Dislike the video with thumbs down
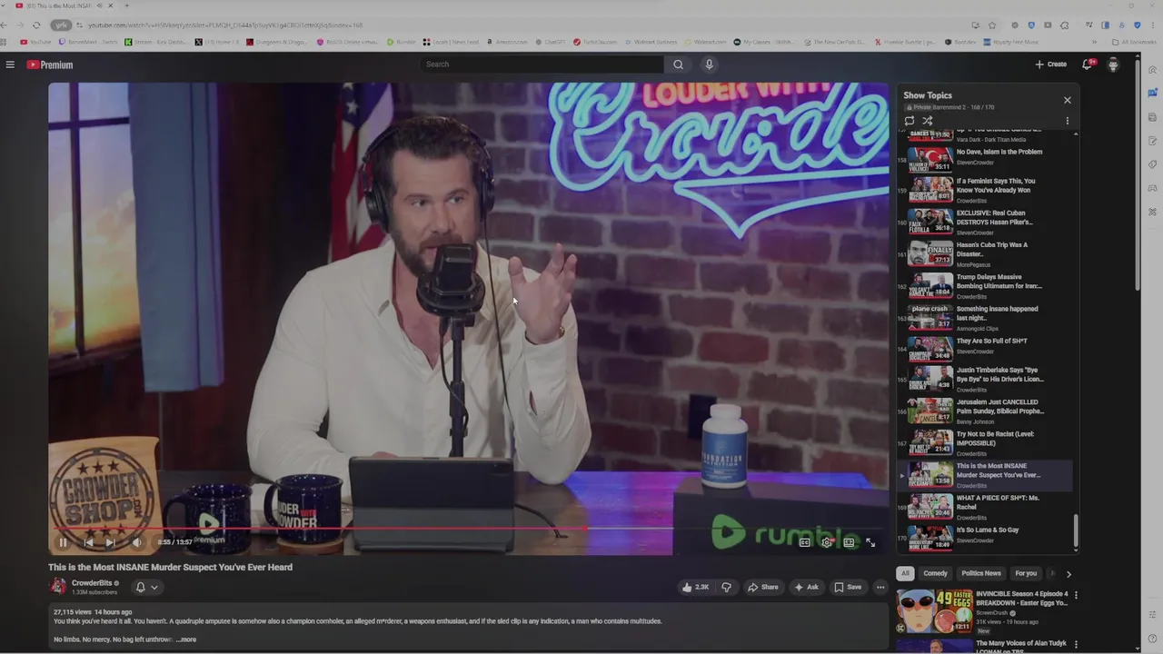The width and height of the screenshot is (1163, 654). point(726,587)
